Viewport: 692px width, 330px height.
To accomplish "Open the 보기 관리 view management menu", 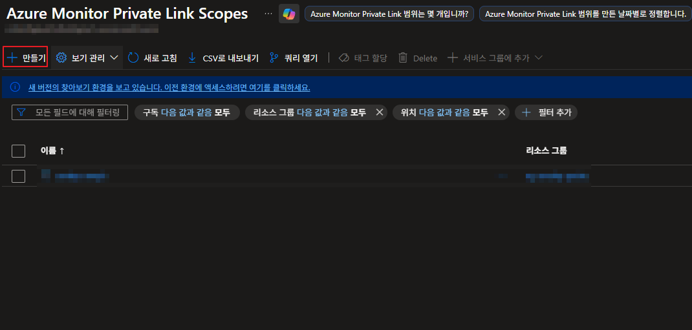I will pyautogui.click(x=87, y=57).
